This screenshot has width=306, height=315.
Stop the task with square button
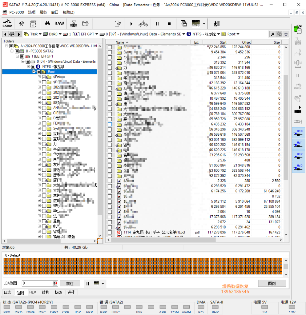tap(169, 24)
